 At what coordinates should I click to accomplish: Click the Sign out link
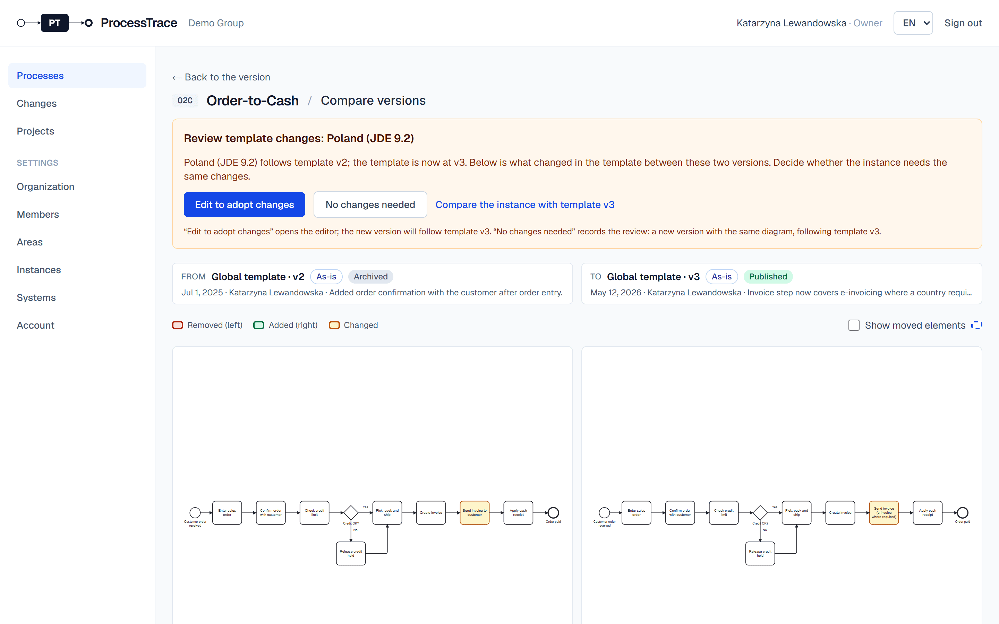pyautogui.click(x=963, y=23)
